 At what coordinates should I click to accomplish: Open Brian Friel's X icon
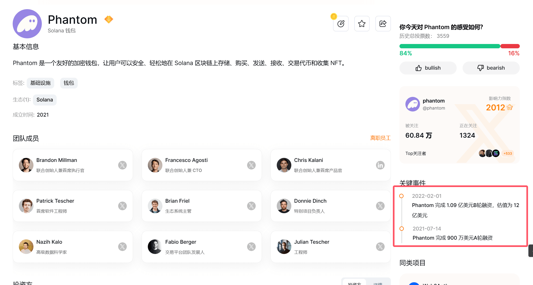click(251, 206)
